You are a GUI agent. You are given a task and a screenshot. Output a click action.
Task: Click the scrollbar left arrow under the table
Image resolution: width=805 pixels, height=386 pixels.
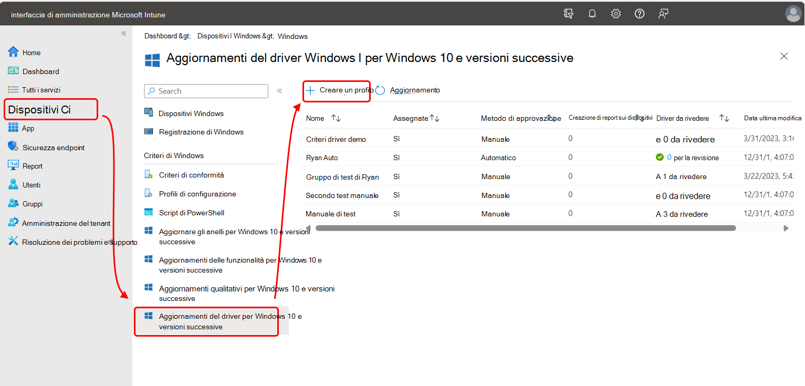click(308, 228)
